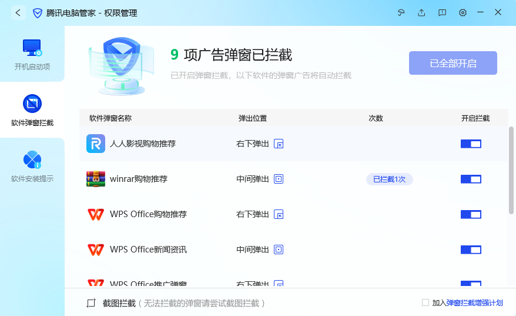Screen dimensions: 516x316
Task: Open the feedback message icon
Action: (x=442, y=13)
